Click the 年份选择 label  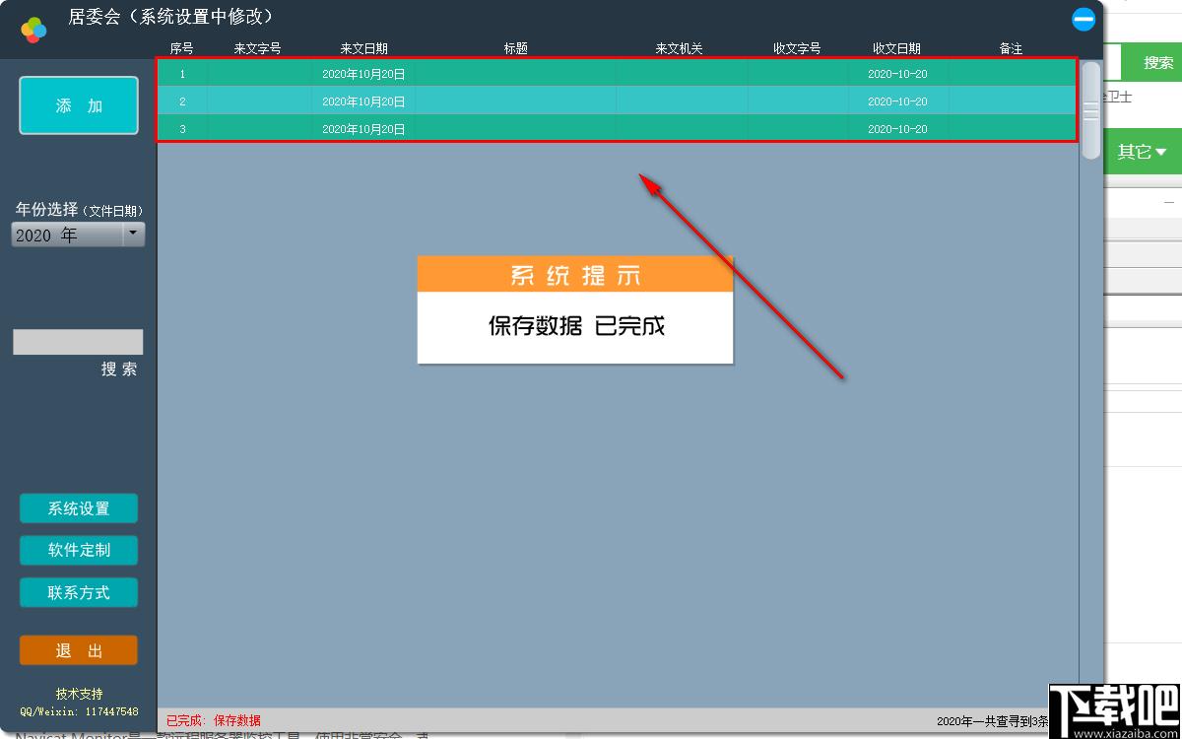pyautogui.click(x=46, y=210)
